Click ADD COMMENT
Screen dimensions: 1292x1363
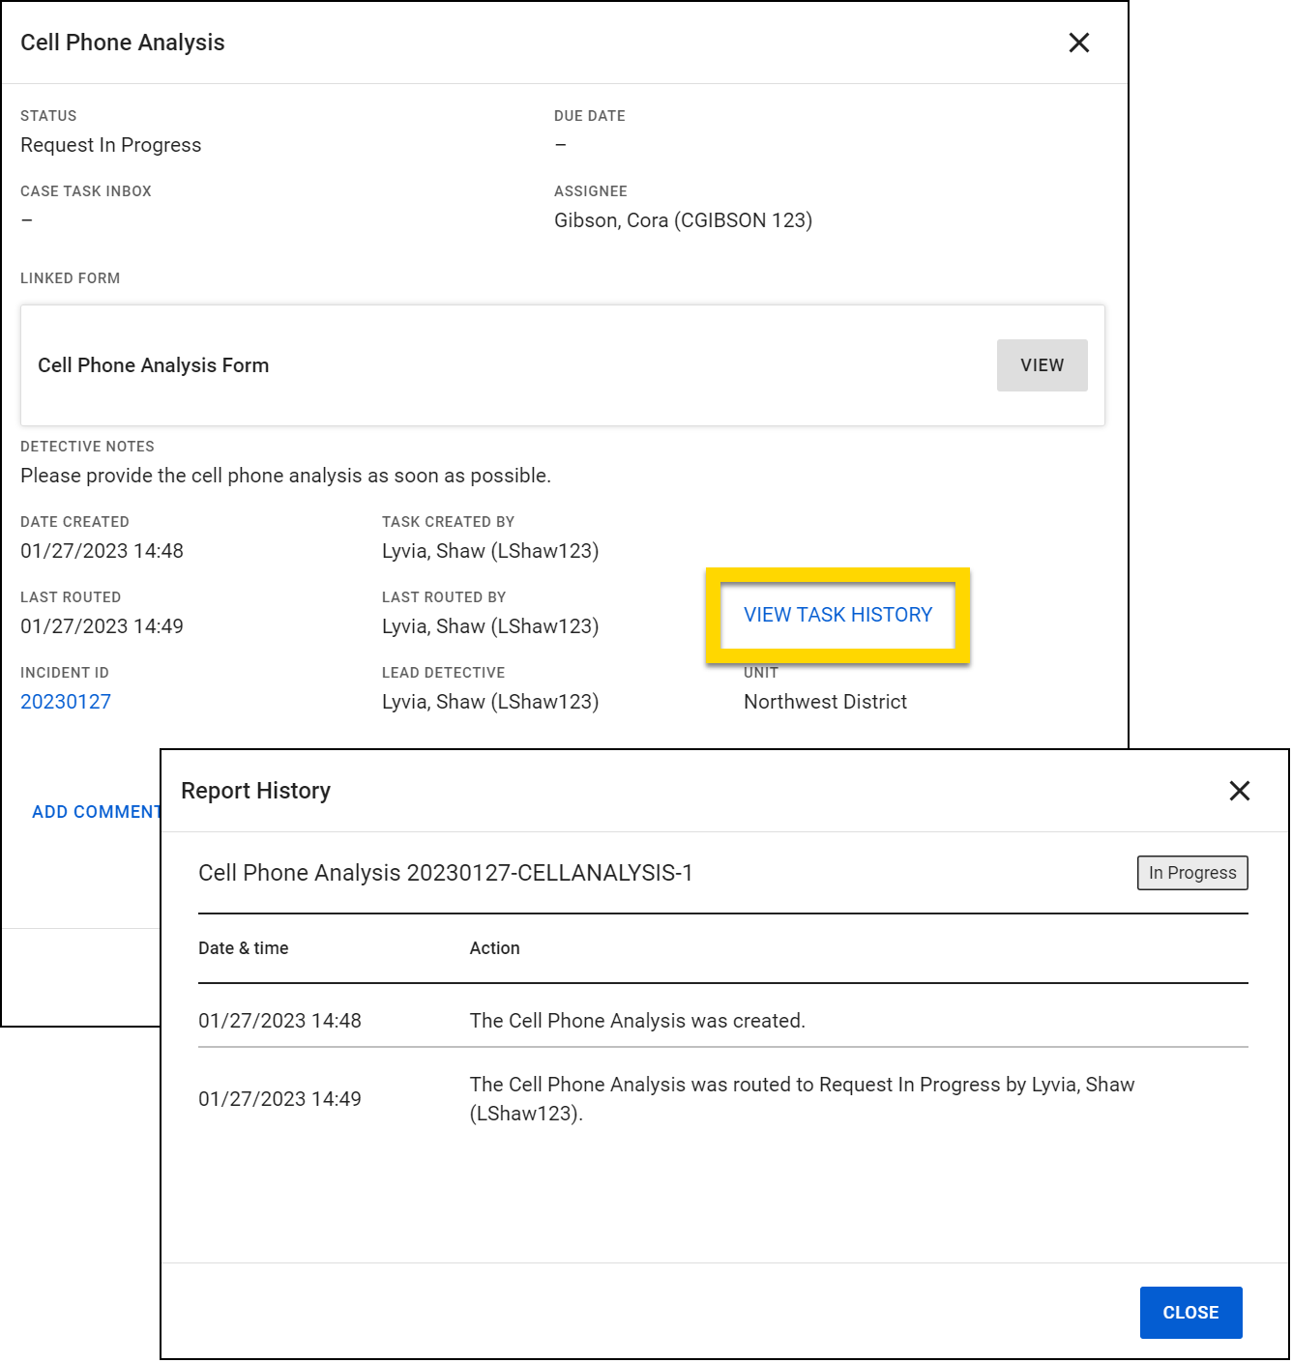97,812
